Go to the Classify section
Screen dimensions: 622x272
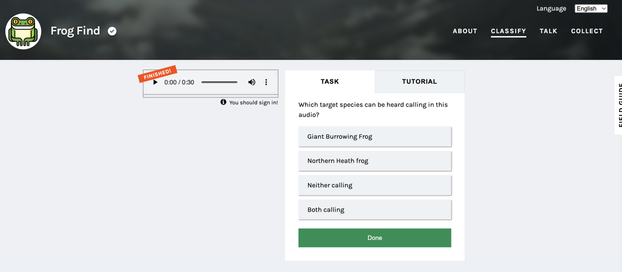[508, 31]
